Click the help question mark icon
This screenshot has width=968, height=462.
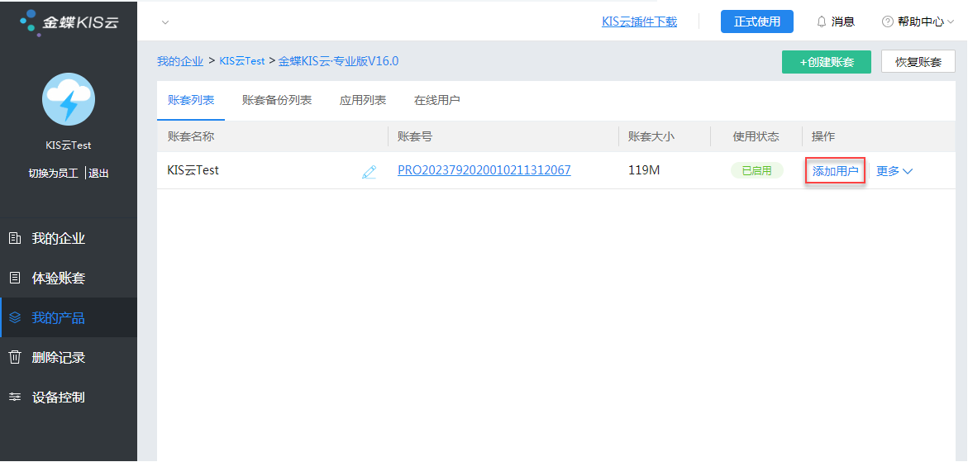pos(888,21)
